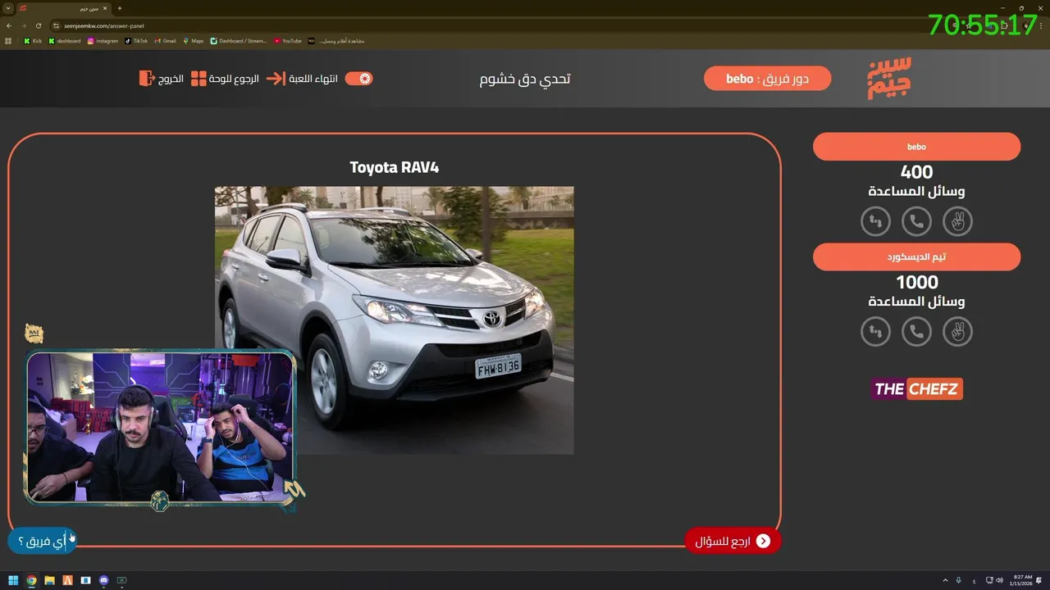Open the dashboard bookmark
Screen dimensions: 1050x590
pyautogui.click(x=65, y=40)
